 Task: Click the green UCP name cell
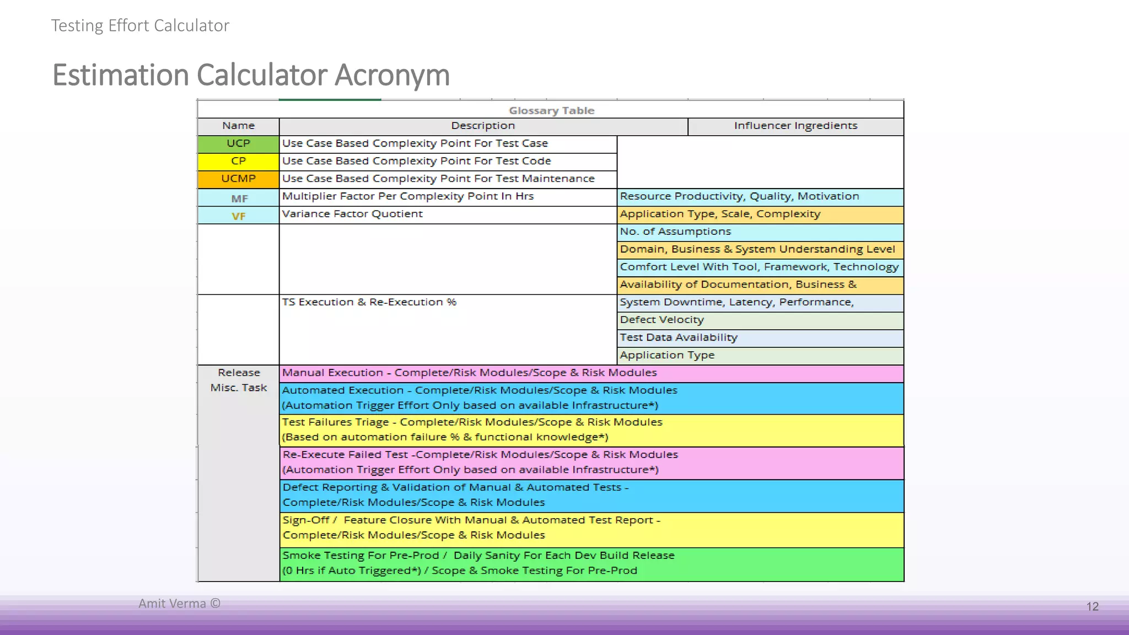coord(238,143)
